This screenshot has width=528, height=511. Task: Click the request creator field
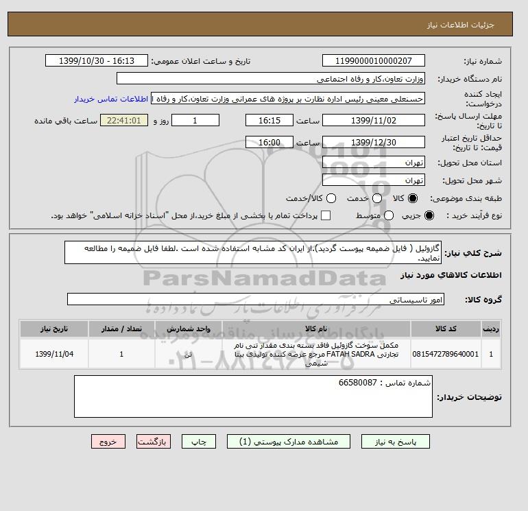[288, 99]
